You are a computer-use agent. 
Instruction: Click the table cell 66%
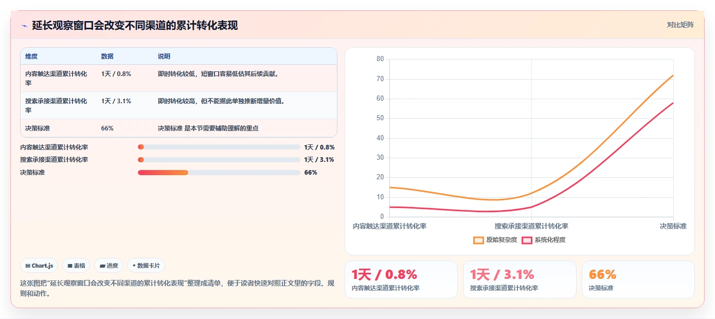point(108,128)
